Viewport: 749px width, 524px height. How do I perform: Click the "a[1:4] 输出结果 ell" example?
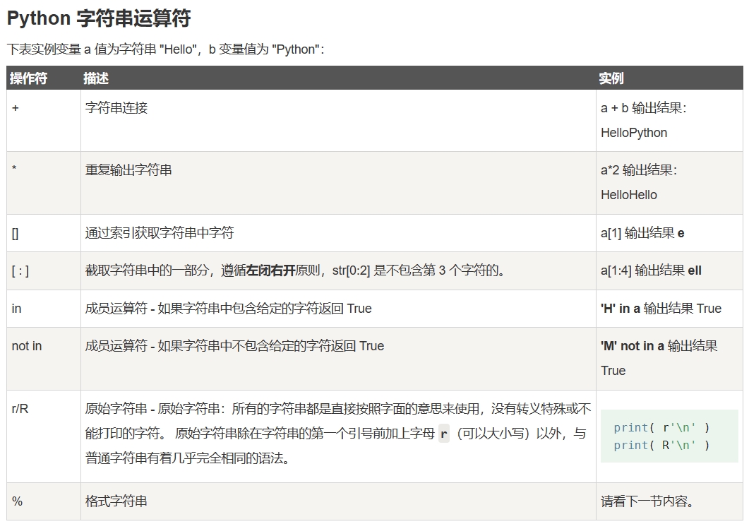pyautogui.click(x=651, y=271)
